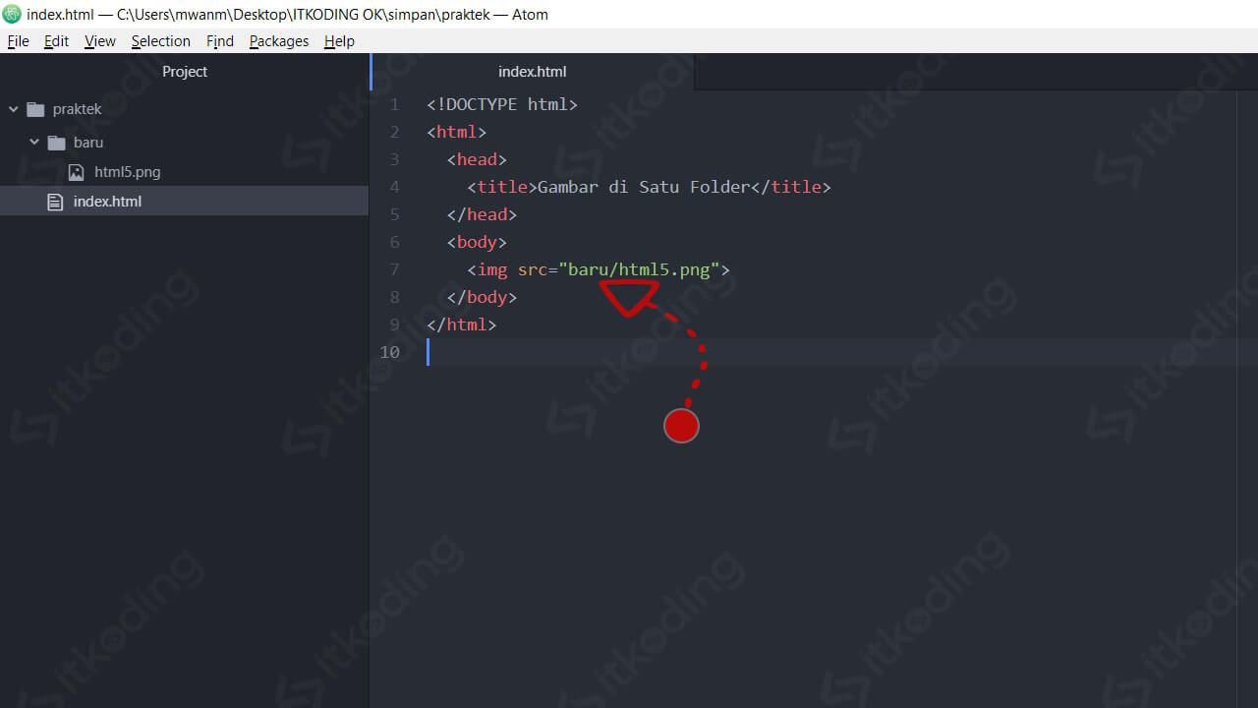1258x708 pixels.
Task: Open the Find menu
Action: 220,41
